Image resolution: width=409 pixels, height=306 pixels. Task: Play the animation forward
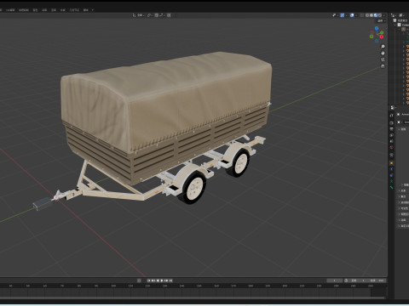point(162,280)
